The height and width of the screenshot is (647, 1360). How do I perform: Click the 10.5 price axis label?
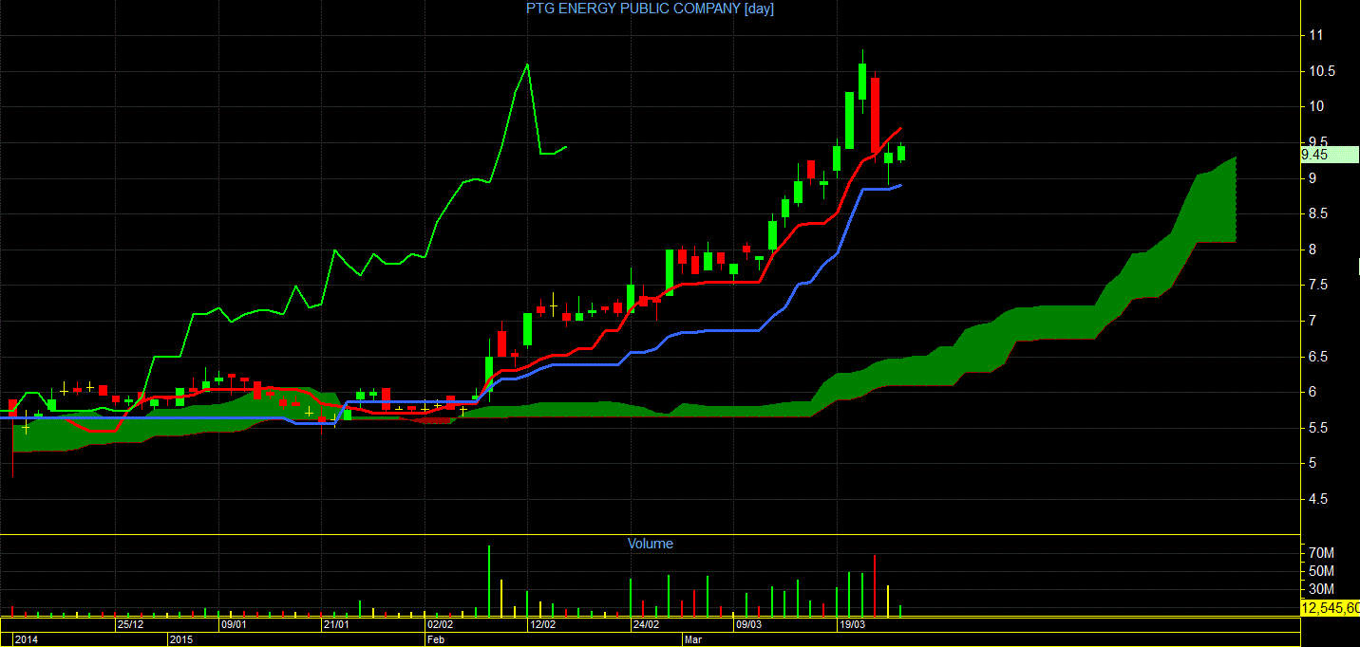[1323, 71]
